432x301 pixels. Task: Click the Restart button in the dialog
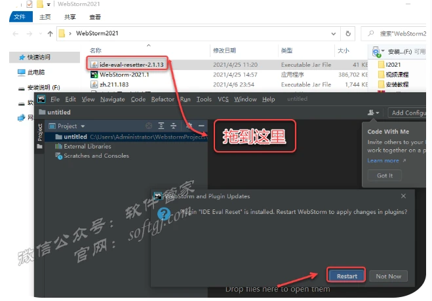pos(347,275)
